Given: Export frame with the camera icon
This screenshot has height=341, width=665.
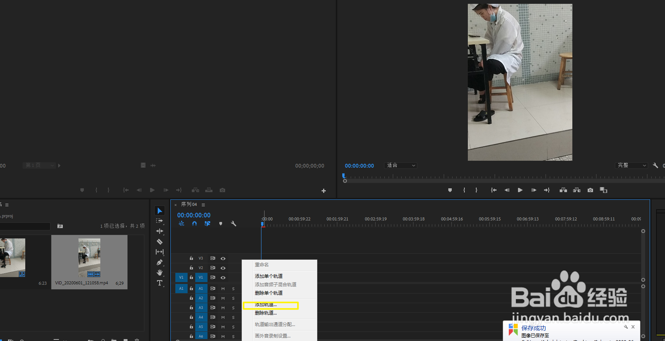Looking at the screenshot, I should 590,190.
